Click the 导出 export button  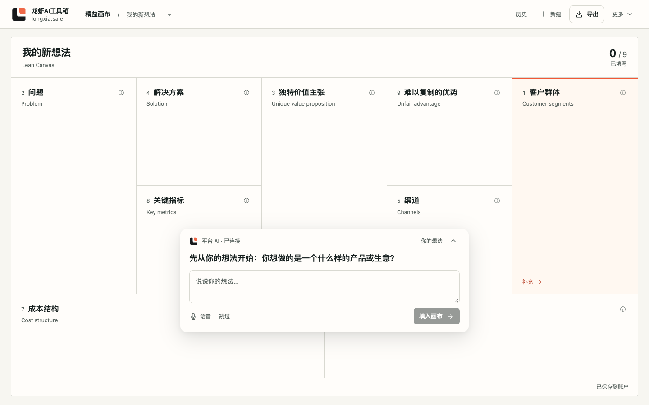pyautogui.click(x=587, y=14)
